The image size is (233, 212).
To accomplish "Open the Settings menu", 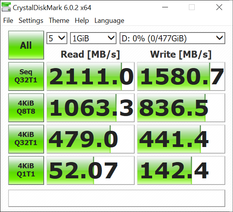I will tap(31, 21).
